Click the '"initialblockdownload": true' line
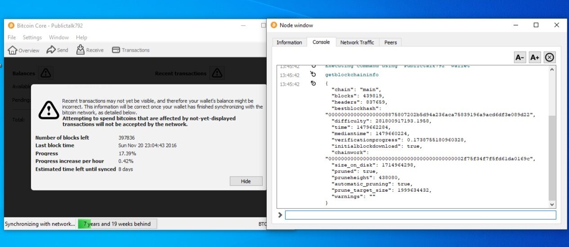 (x=377, y=146)
